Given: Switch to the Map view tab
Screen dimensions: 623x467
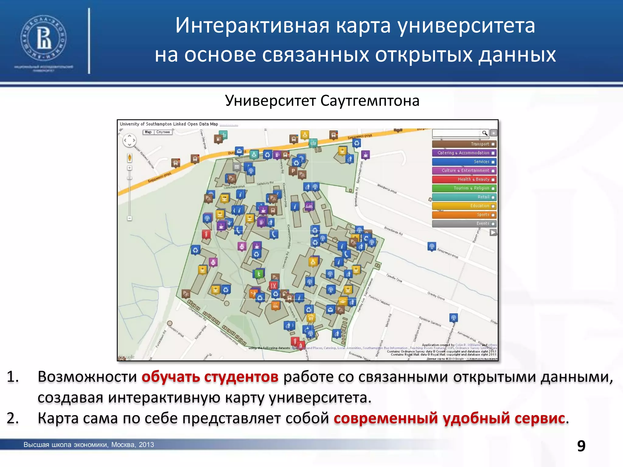Looking at the screenshot, I should [x=148, y=132].
